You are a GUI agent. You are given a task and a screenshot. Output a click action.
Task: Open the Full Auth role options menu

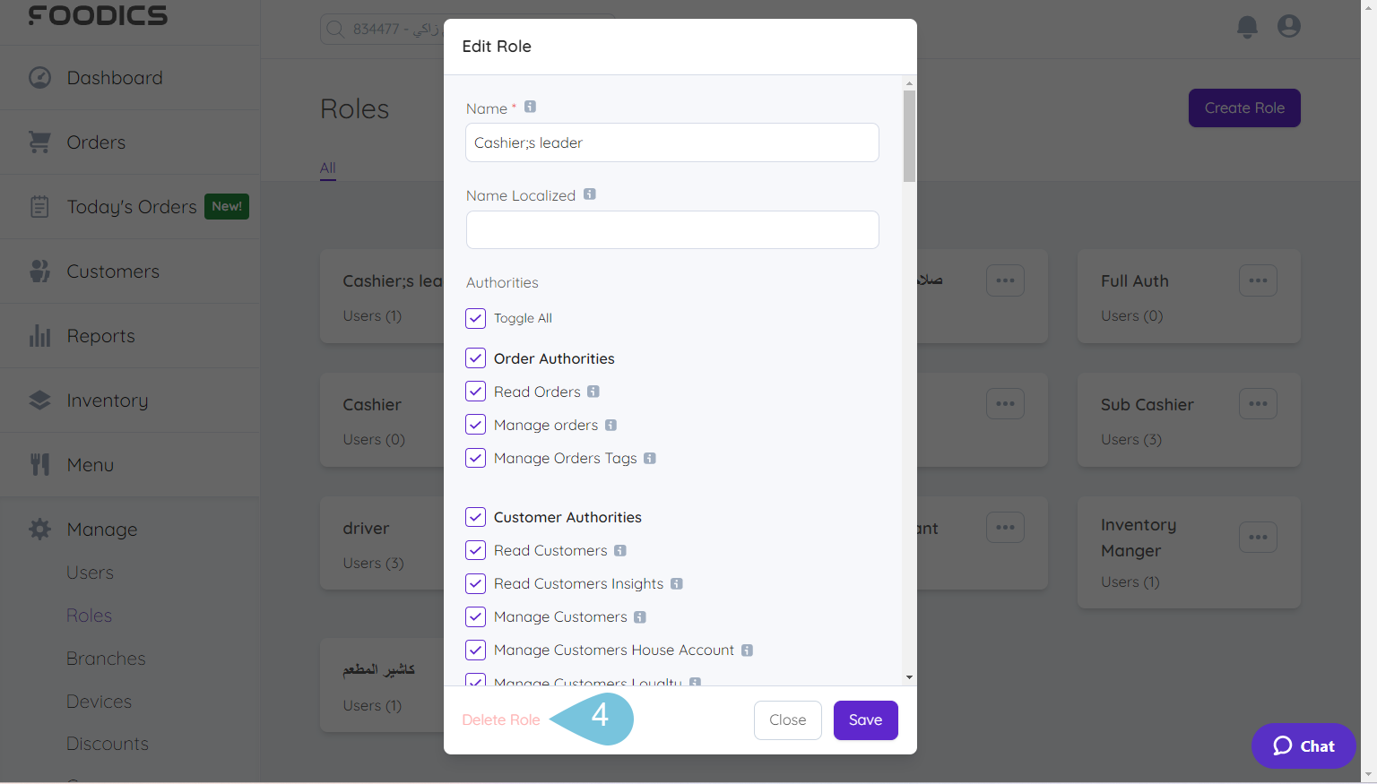click(1258, 280)
